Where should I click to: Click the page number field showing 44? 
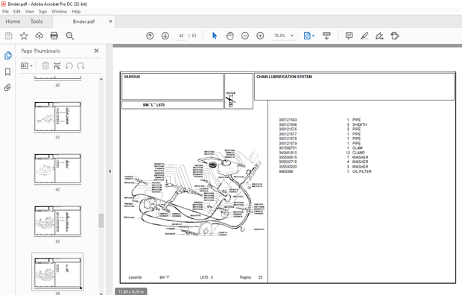[x=181, y=36]
